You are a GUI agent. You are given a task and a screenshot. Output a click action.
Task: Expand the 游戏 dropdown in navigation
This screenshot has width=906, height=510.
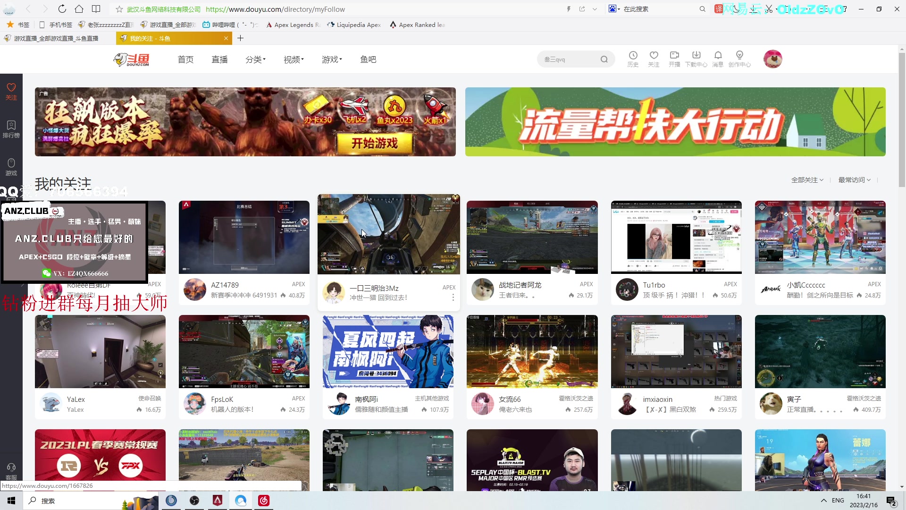coord(332,59)
